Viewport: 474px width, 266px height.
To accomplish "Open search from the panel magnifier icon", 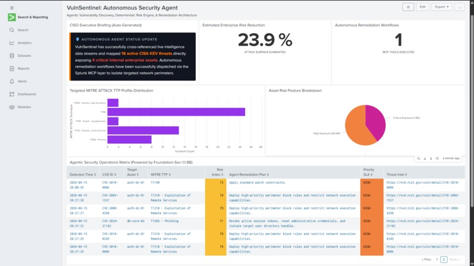I will pyautogui.click(x=418, y=158).
